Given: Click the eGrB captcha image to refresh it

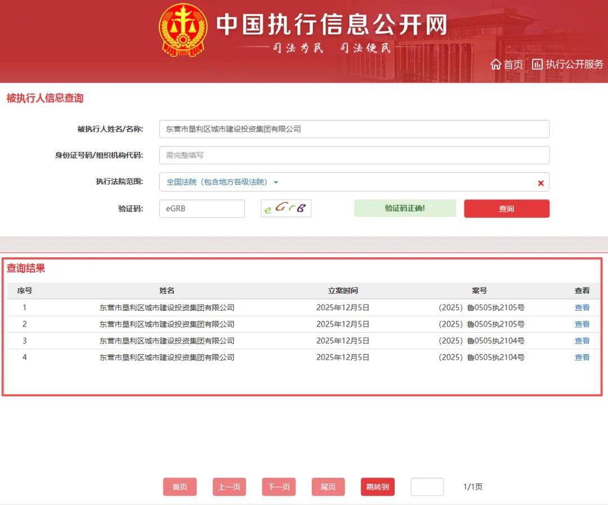Looking at the screenshot, I should pos(285,208).
